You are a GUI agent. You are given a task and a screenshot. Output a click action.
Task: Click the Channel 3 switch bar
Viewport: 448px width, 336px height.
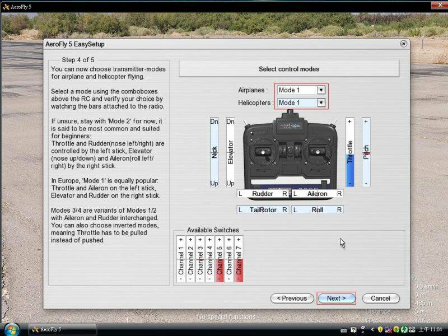click(200, 259)
